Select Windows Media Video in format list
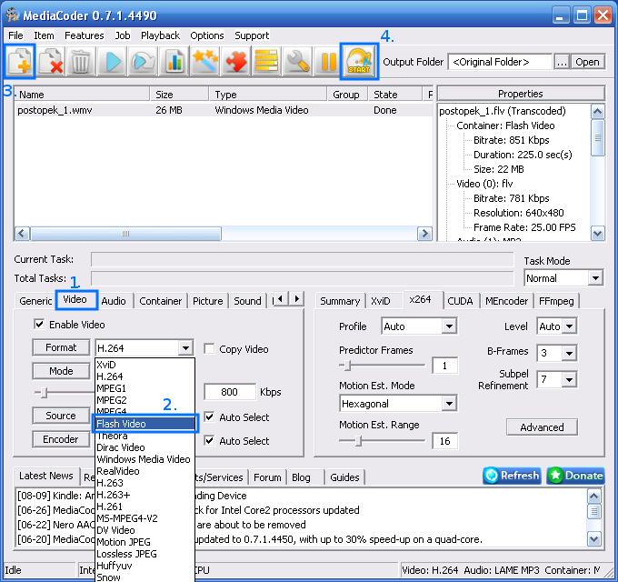The image size is (618, 582). coord(144,459)
